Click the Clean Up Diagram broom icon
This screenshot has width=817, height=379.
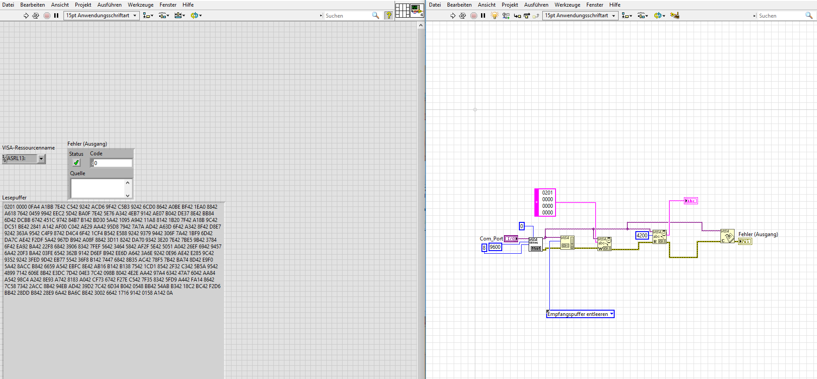674,15
